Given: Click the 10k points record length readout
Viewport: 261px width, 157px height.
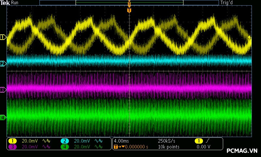Looking at the screenshot, I should pyautogui.click(x=169, y=147).
